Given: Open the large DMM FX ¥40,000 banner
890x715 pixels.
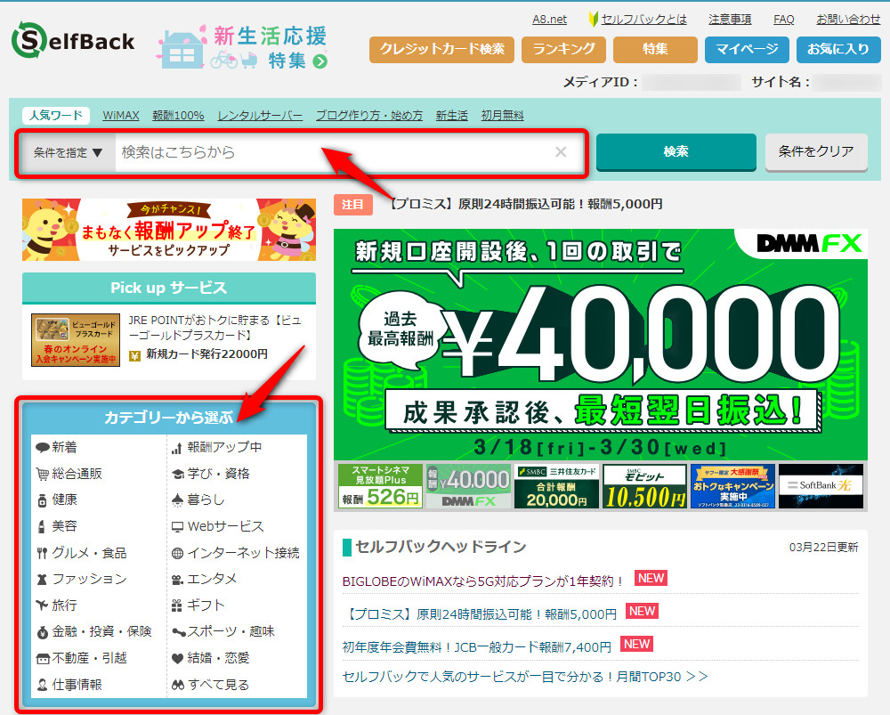Looking at the screenshot, I should coord(601,345).
